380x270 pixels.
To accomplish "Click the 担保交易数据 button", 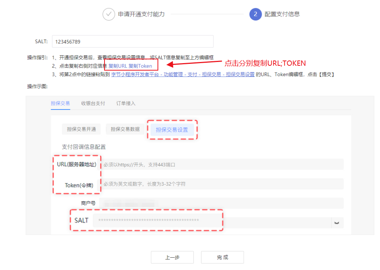I will tap(127, 129).
